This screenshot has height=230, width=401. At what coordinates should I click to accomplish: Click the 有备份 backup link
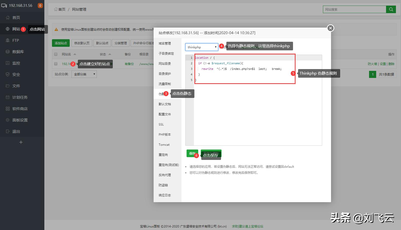(129, 64)
